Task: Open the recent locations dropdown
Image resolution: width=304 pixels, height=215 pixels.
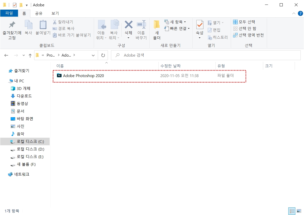Action: pyautogui.click(x=24, y=55)
